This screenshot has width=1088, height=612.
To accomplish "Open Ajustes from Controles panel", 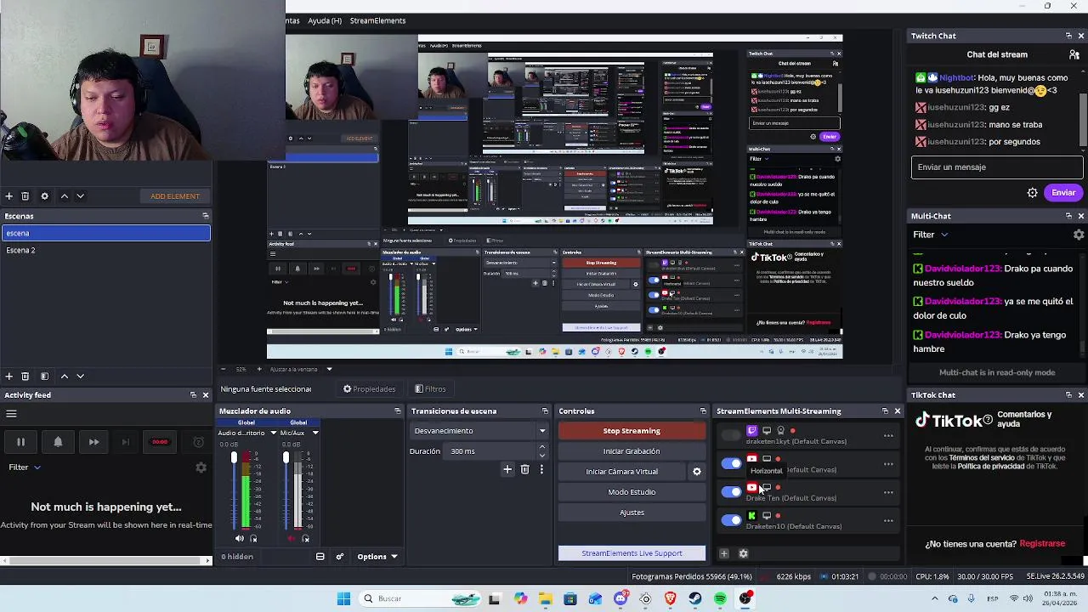I will coord(632,513).
